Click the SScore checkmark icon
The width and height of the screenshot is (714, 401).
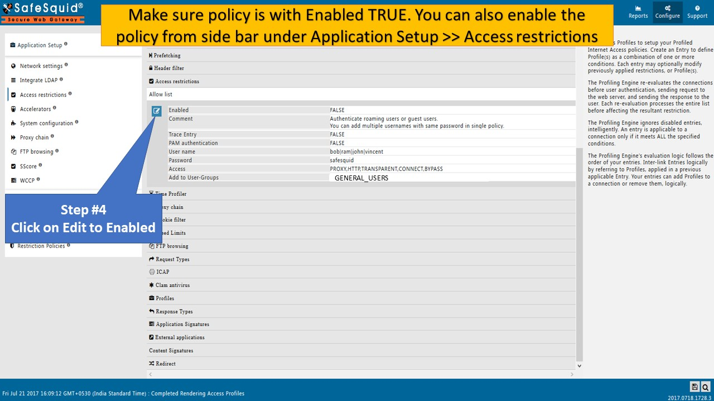click(x=13, y=166)
